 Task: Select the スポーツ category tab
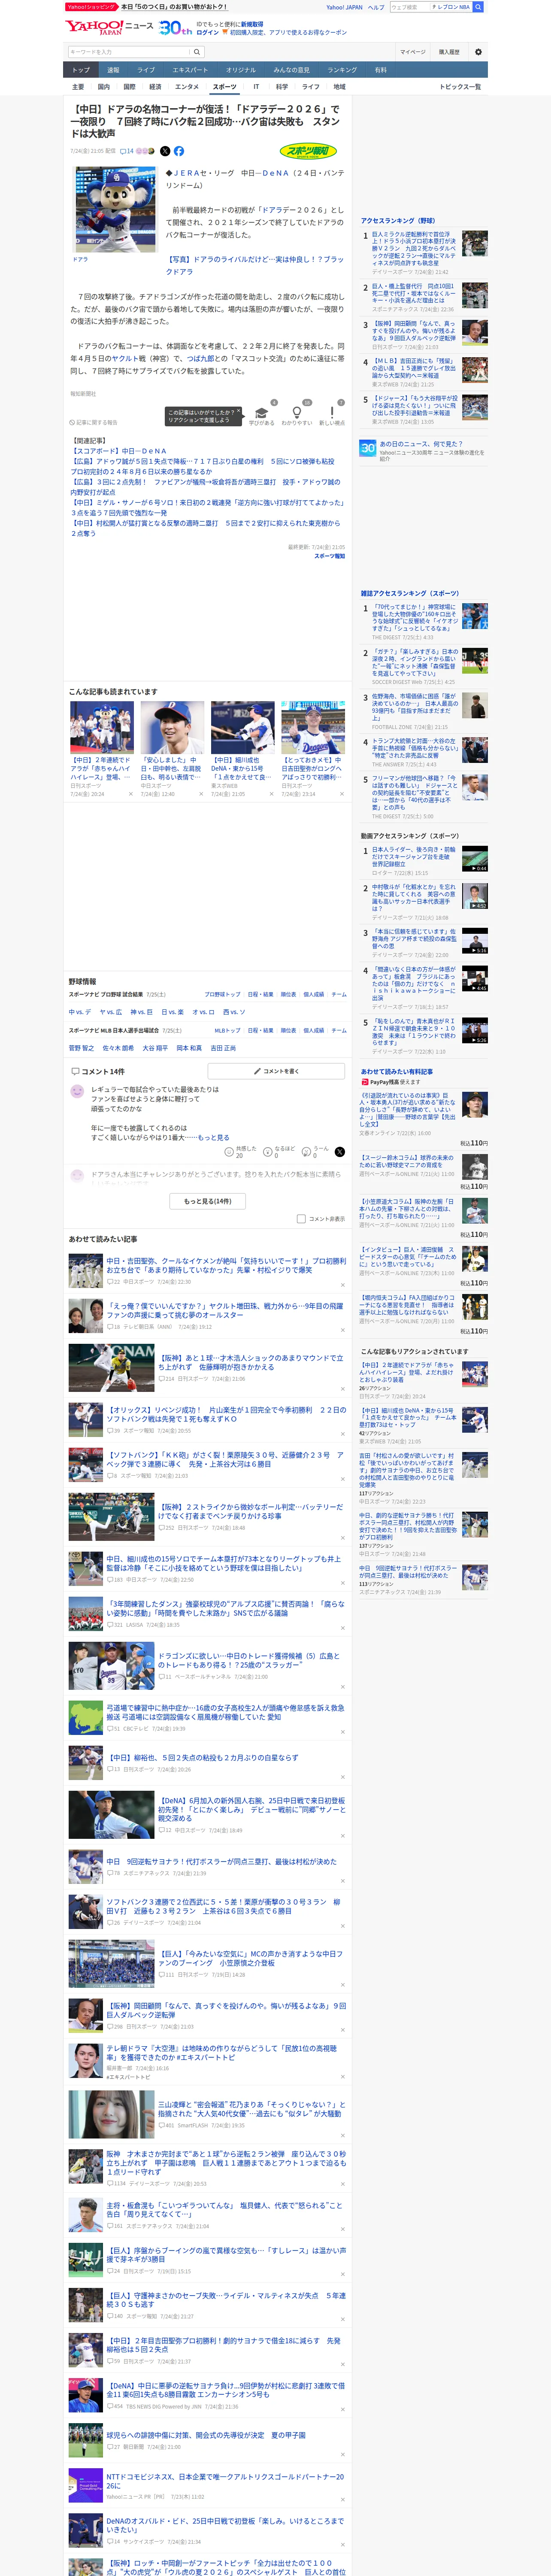[x=225, y=87]
